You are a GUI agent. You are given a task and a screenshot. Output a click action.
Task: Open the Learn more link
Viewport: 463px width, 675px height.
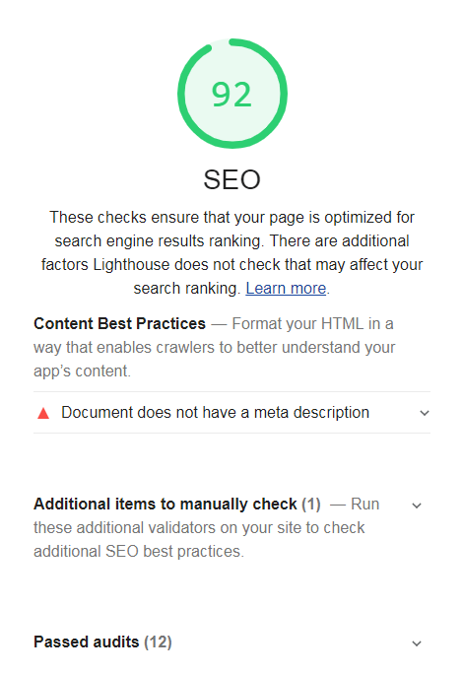286,288
